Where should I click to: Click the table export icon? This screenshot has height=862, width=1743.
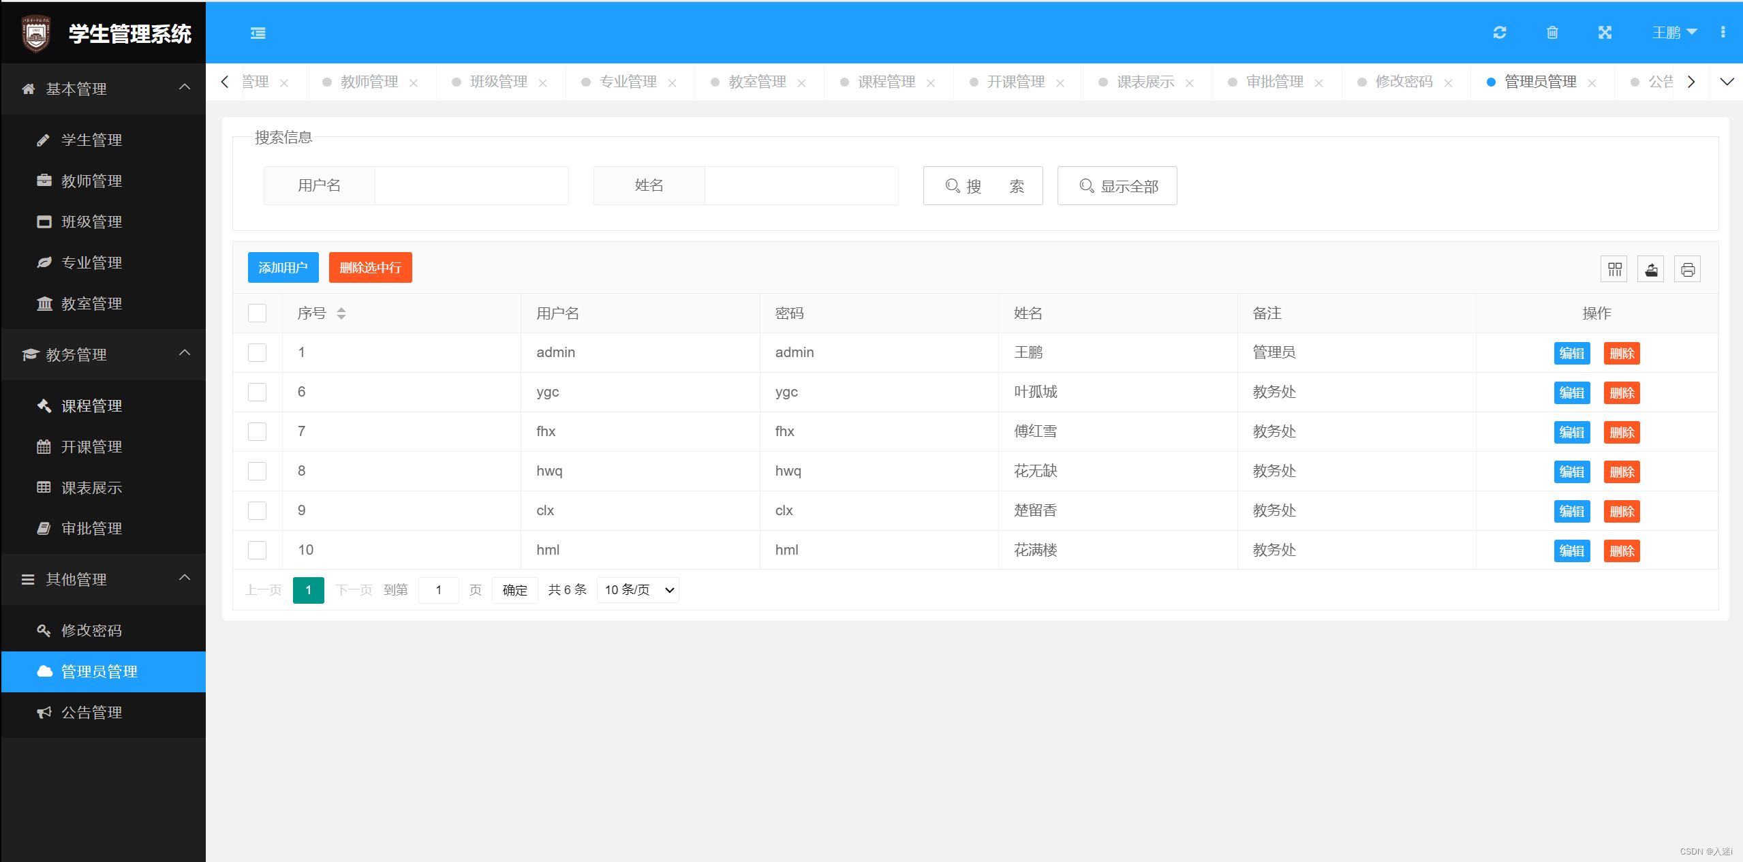pyautogui.click(x=1651, y=269)
